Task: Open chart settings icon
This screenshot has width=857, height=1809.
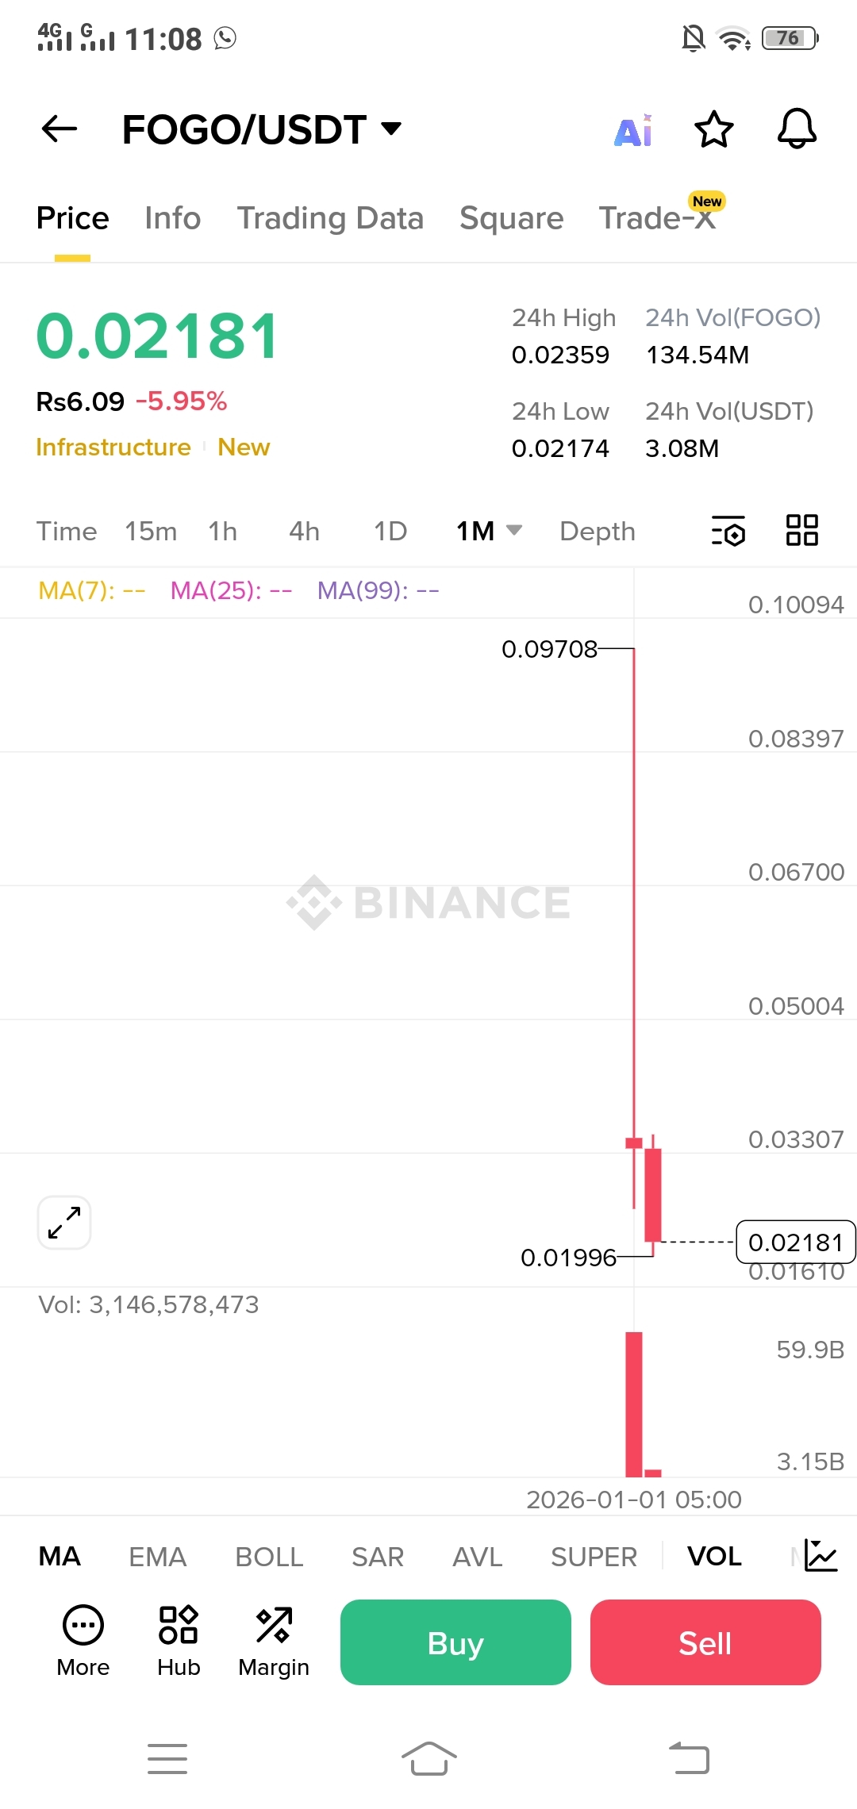Action: pos(728,531)
